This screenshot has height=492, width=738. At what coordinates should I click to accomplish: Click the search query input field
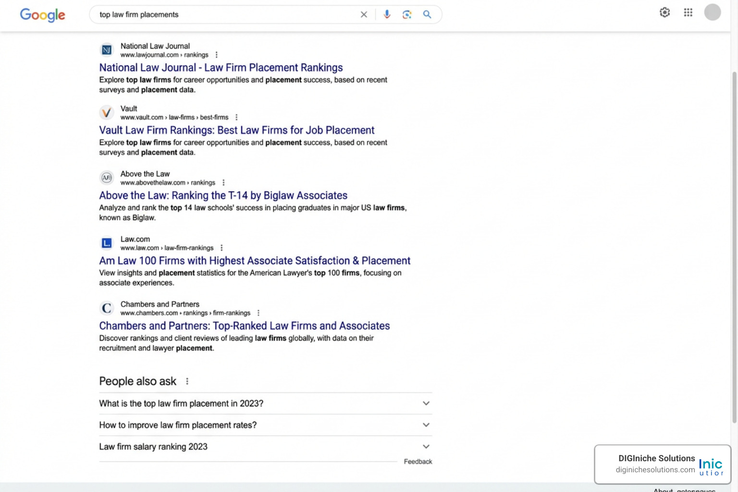point(226,14)
